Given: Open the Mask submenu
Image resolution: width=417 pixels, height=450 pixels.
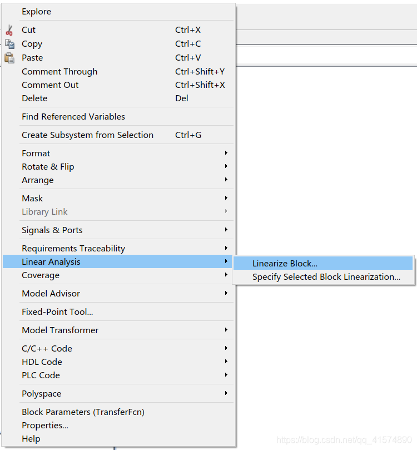Looking at the screenshot, I should tap(119, 199).
